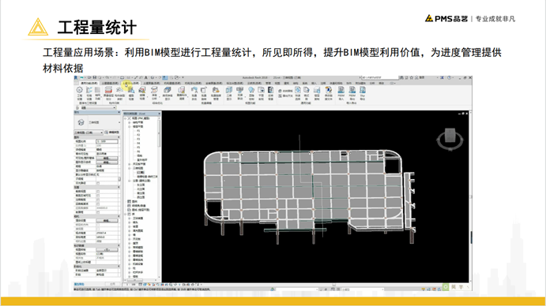546x306 pixels.
Task: Click the Save icon in quick access toolbar
Action: (94, 77)
